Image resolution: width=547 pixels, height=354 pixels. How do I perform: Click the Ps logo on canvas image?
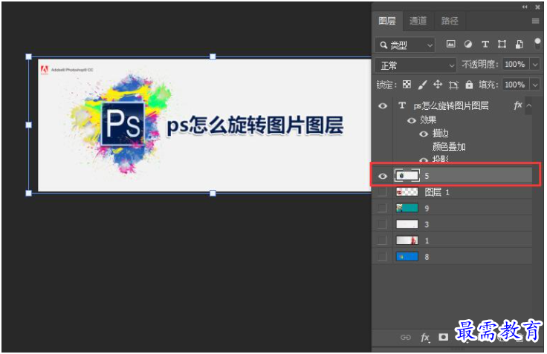tap(123, 124)
